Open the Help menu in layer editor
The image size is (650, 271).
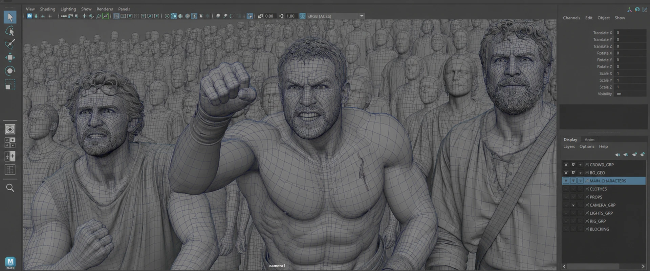pos(603,146)
